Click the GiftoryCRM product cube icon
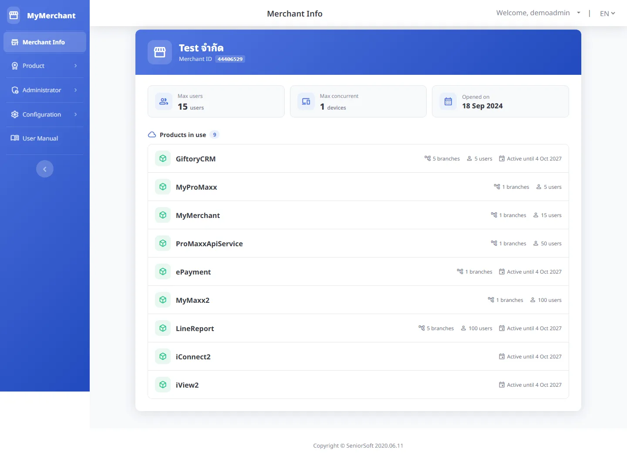The width and height of the screenshot is (627, 462). (x=163, y=158)
